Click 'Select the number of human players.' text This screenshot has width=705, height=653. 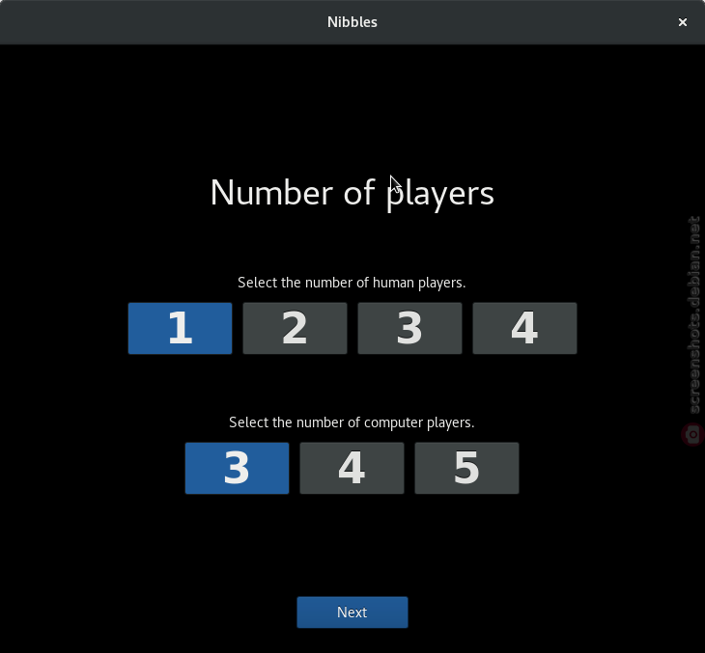352,283
